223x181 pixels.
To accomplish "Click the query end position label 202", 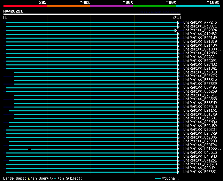I will (176, 17).
